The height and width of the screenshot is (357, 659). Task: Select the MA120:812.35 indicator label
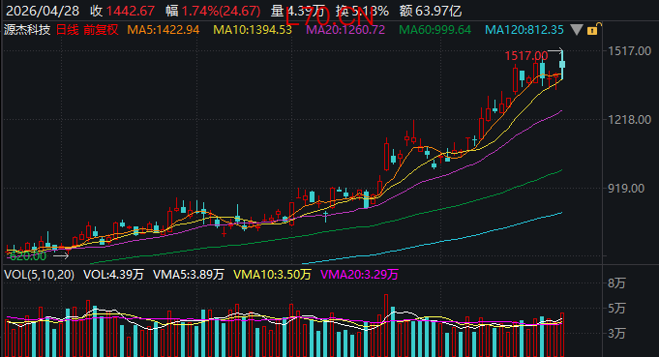click(524, 30)
